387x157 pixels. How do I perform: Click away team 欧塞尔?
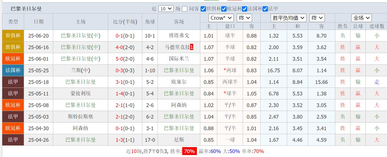(x=179, y=82)
